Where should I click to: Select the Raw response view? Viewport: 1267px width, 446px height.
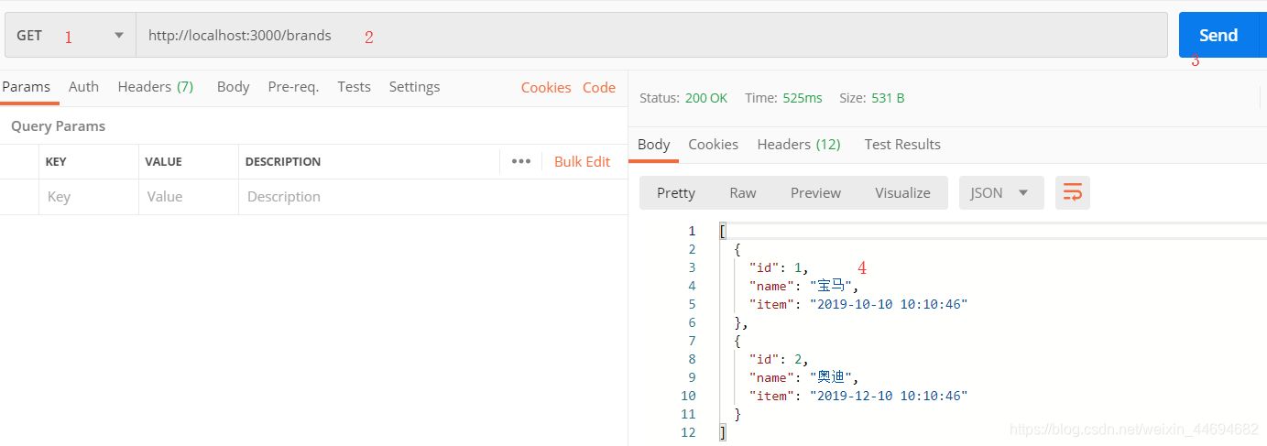click(743, 192)
